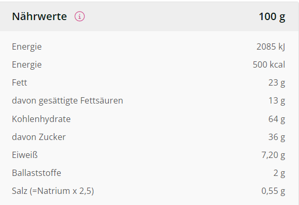This screenshot has width=299, height=205.
Task: Select the 23 g fat value
Action: 277,83
